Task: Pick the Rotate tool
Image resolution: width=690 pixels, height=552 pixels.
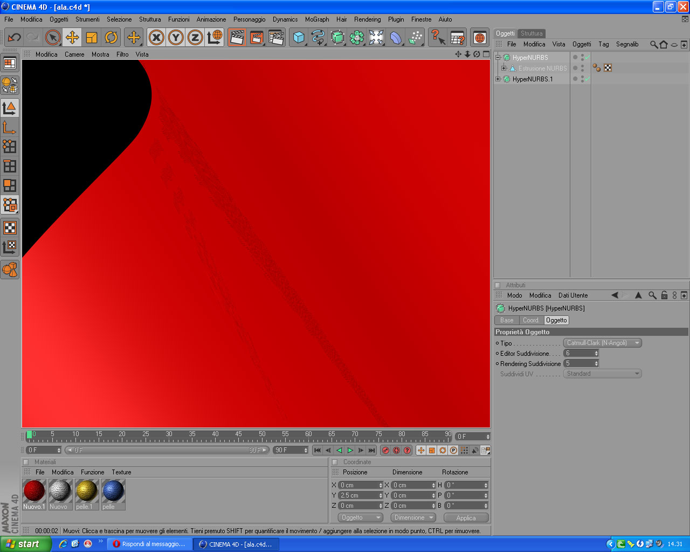Action: point(111,37)
